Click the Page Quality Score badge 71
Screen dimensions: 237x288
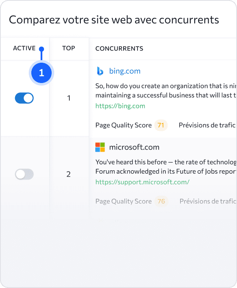(x=161, y=125)
